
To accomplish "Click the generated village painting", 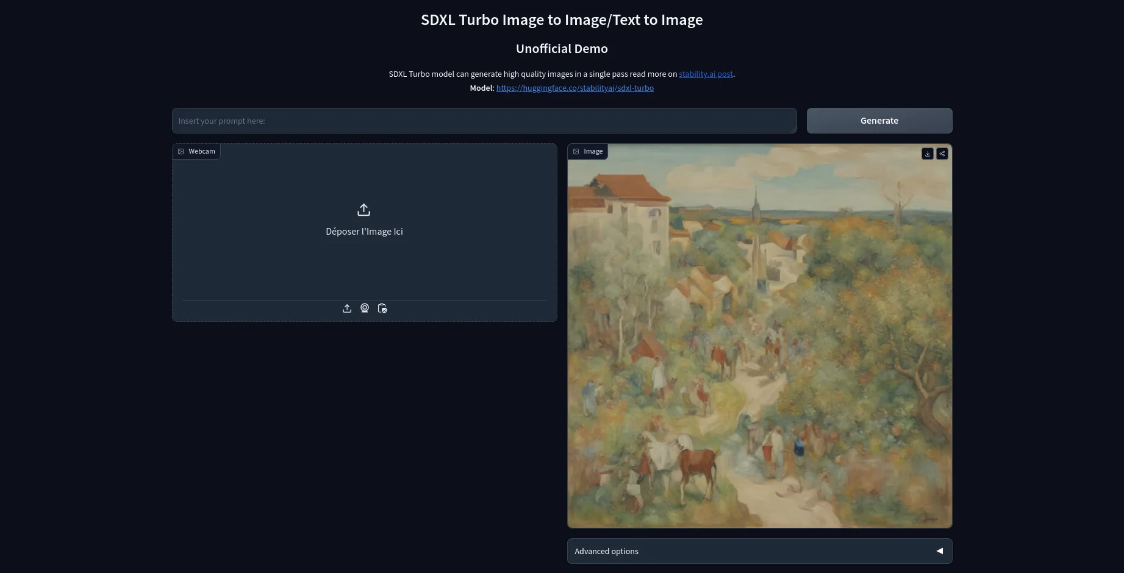I will pos(759,335).
